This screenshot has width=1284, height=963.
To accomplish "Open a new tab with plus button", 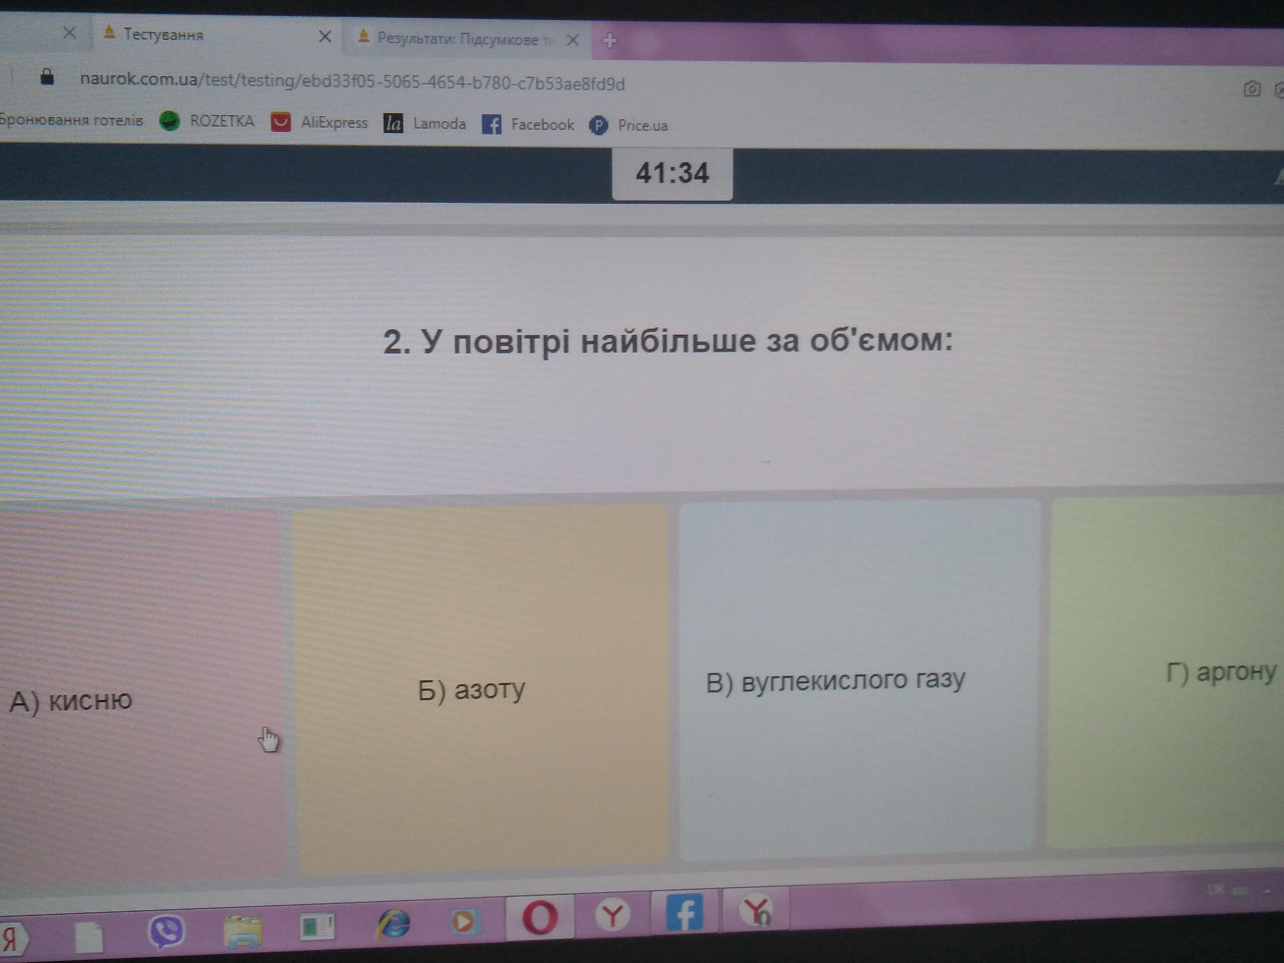I will (x=610, y=41).
